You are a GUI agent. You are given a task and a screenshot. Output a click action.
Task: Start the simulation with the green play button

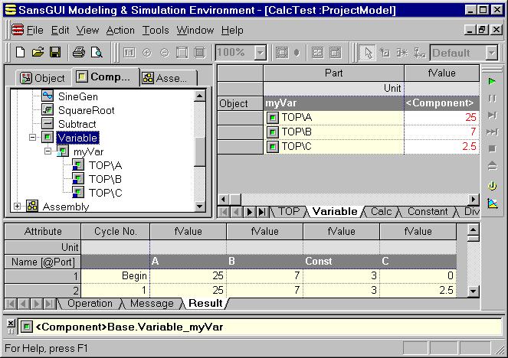492,81
